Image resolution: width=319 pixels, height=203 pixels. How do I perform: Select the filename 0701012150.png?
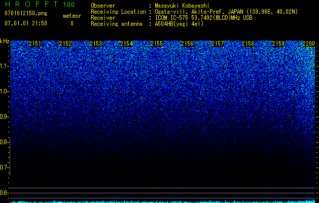click(x=26, y=14)
